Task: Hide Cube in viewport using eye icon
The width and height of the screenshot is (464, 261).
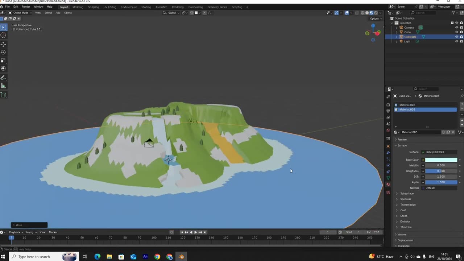Action: (x=457, y=32)
